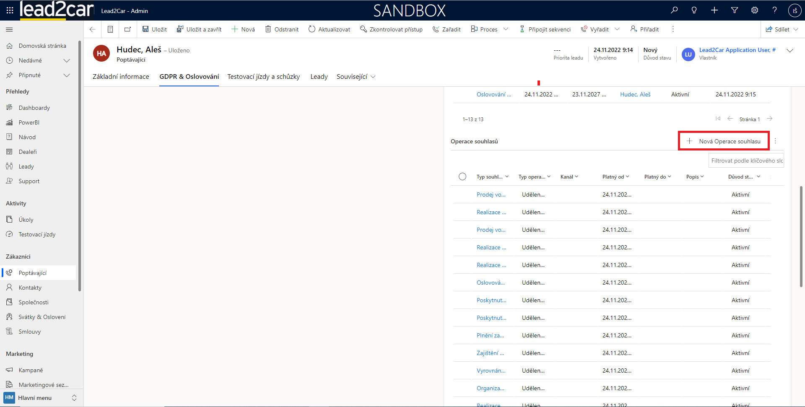Expand the Proces dropdown arrow
Image resolution: width=805 pixels, height=407 pixels.
coord(506,29)
